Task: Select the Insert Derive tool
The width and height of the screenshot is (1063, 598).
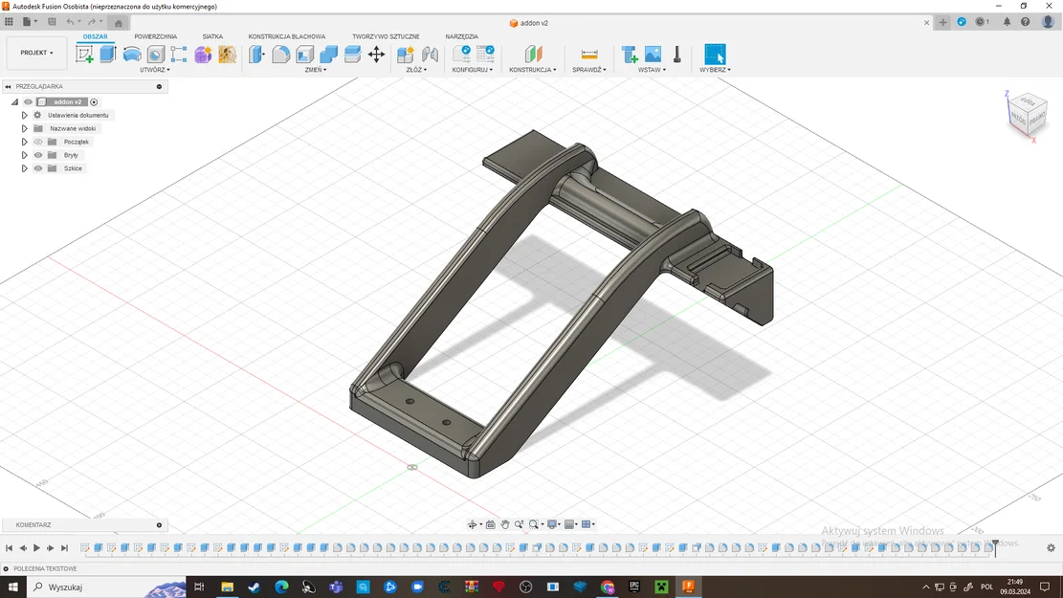Action: [x=630, y=55]
